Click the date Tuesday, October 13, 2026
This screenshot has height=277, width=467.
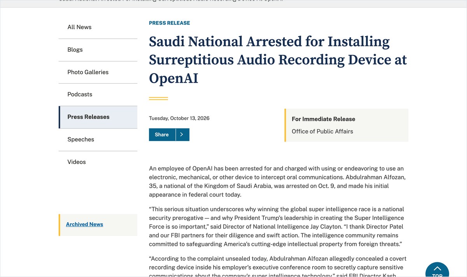(x=179, y=118)
